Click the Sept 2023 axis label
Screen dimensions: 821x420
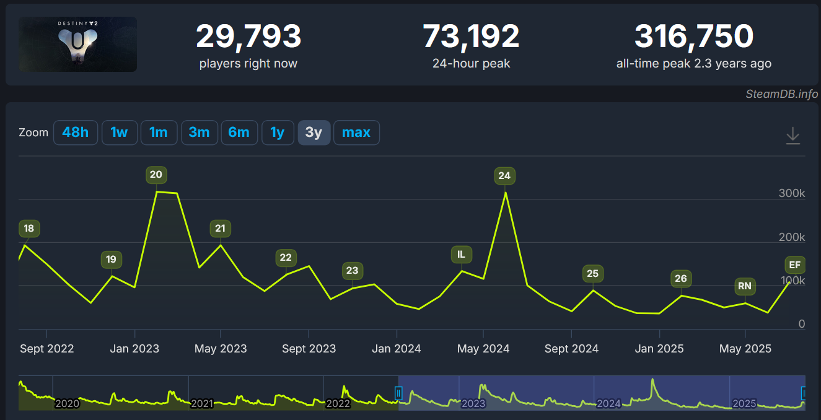click(309, 349)
